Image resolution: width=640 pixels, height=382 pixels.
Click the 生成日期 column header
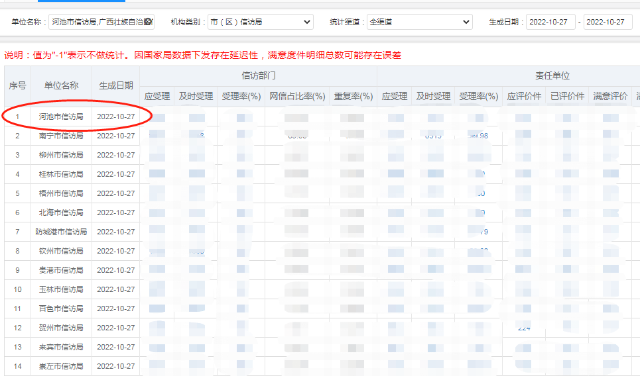click(116, 85)
